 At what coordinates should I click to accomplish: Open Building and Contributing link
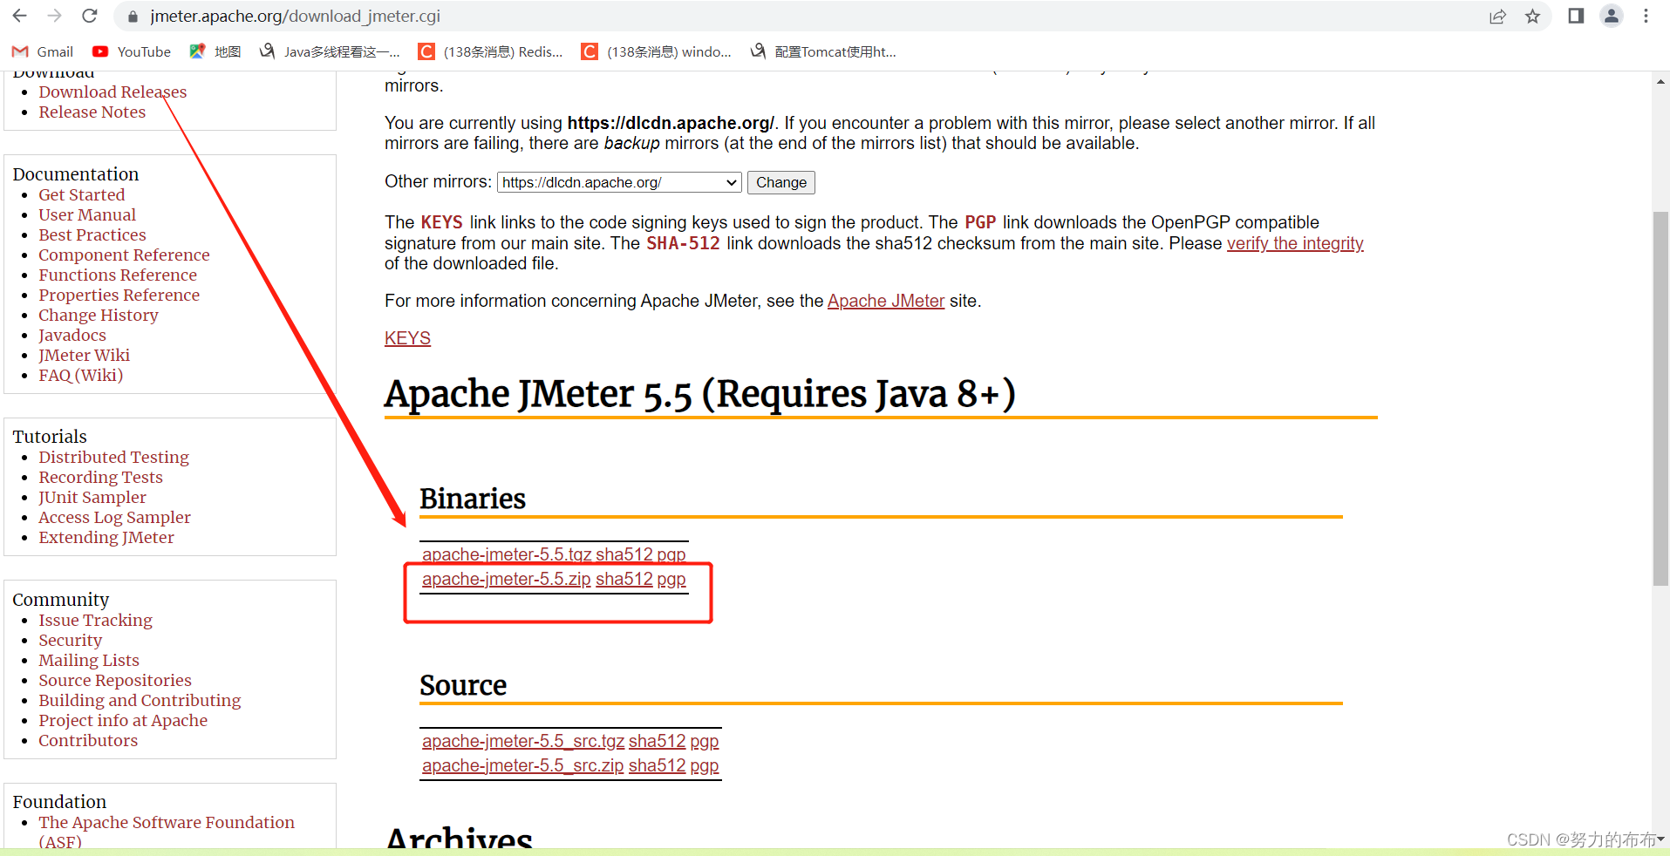point(140,700)
